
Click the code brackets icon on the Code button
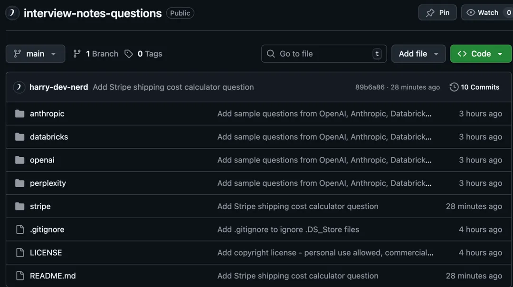tap(462, 54)
